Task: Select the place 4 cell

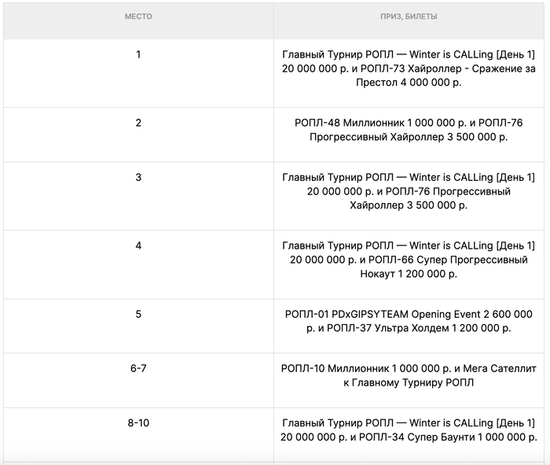Action: pyautogui.click(x=138, y=245)
